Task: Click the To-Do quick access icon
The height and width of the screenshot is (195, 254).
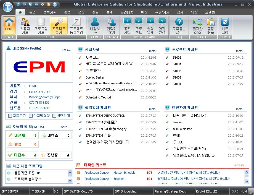Action: [36, 4]
